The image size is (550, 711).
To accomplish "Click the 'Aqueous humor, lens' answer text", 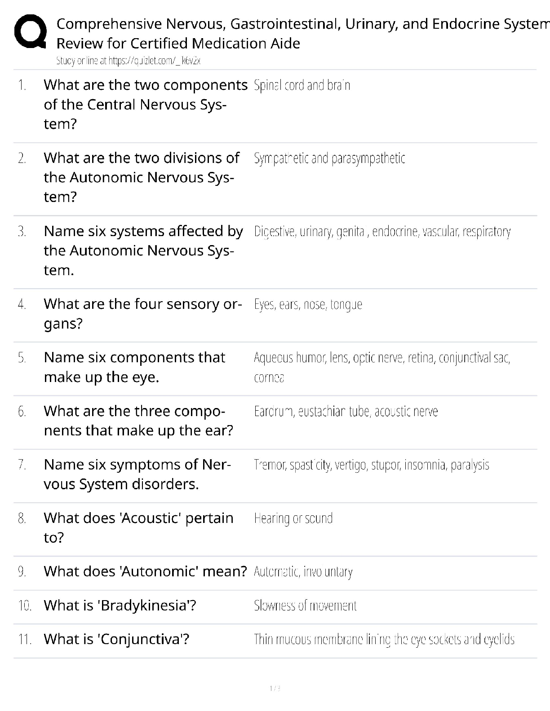I will click(x=381, y=358).
